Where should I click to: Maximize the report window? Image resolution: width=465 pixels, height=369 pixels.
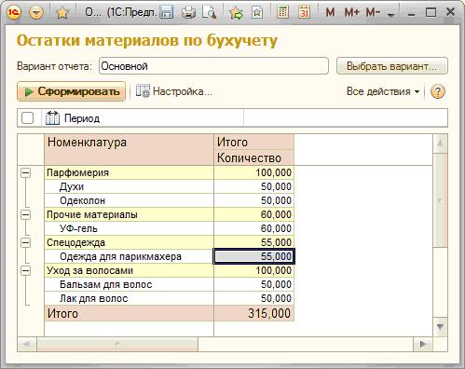click(x=431, y=13)
